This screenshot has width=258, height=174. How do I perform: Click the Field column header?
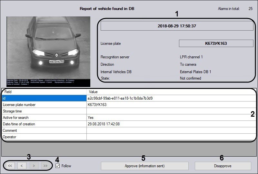point(44,92)
